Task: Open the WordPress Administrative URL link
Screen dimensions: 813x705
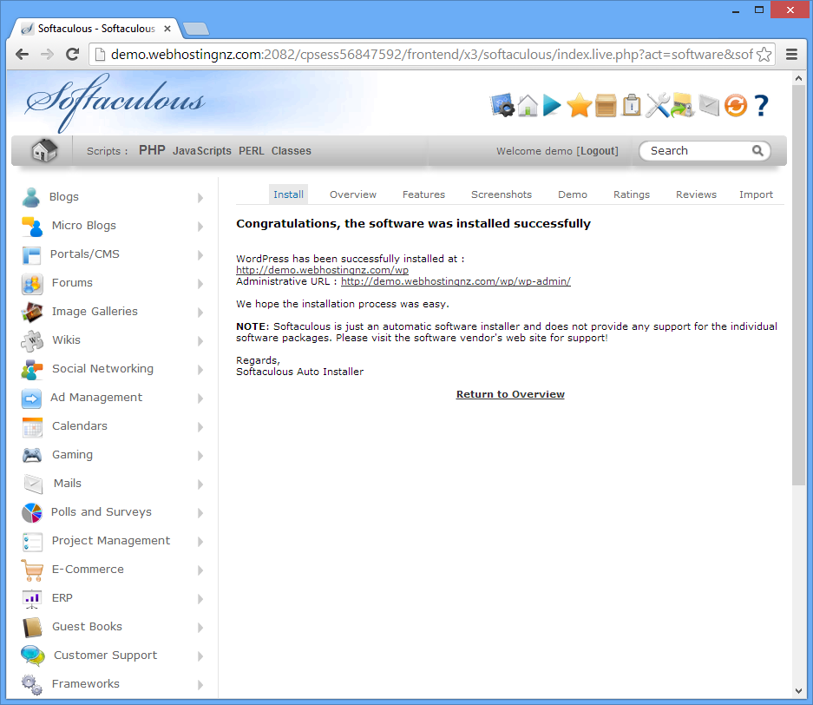Action: [456, 281]
